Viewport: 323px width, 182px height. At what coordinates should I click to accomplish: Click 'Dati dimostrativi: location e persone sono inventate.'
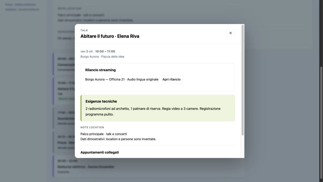[x=118, y=139]
